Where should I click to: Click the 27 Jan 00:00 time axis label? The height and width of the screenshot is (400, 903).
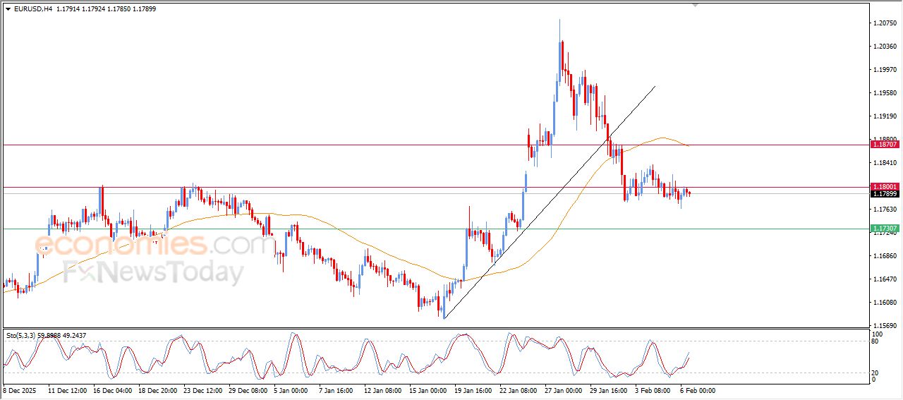point(562,390)
